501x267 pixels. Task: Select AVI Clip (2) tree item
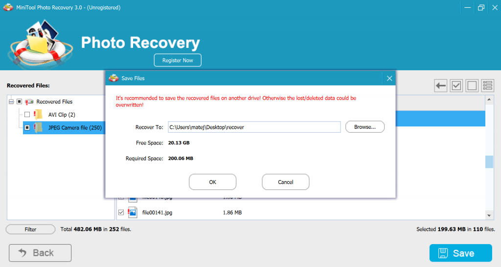(x=62, y=115)
